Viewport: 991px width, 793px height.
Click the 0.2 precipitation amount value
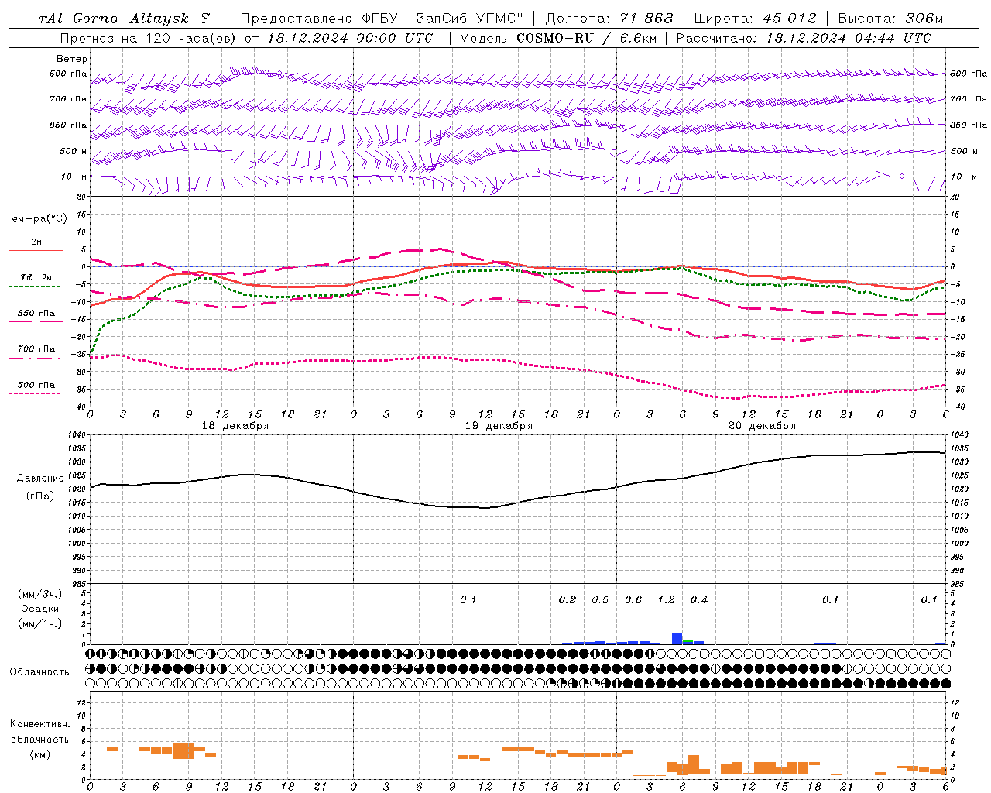pyautogui.click(x=568, y=599)
